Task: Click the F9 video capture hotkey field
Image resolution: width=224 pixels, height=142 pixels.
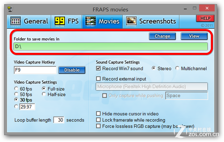Action: 35,70
